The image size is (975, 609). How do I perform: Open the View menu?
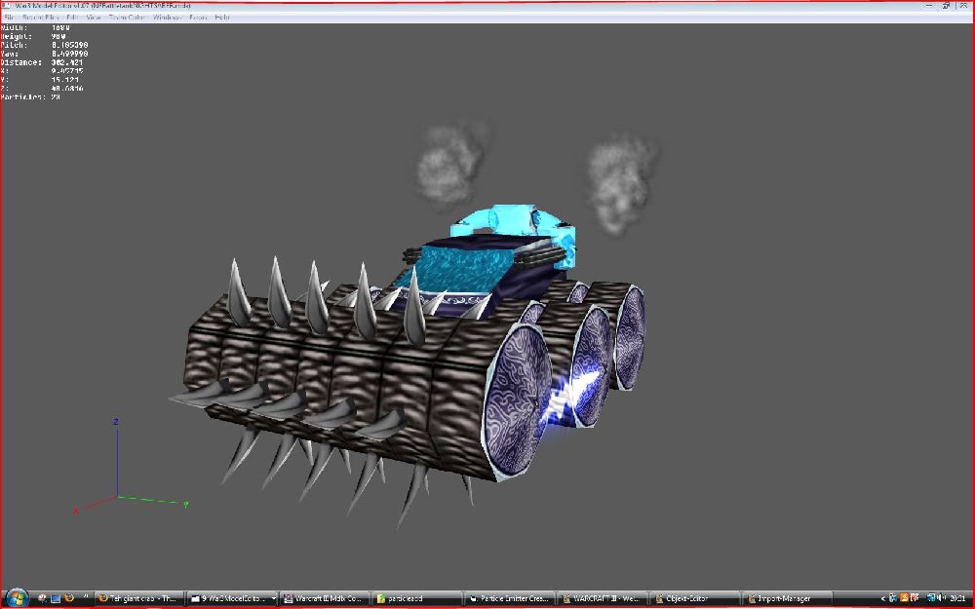coord(94,18)
